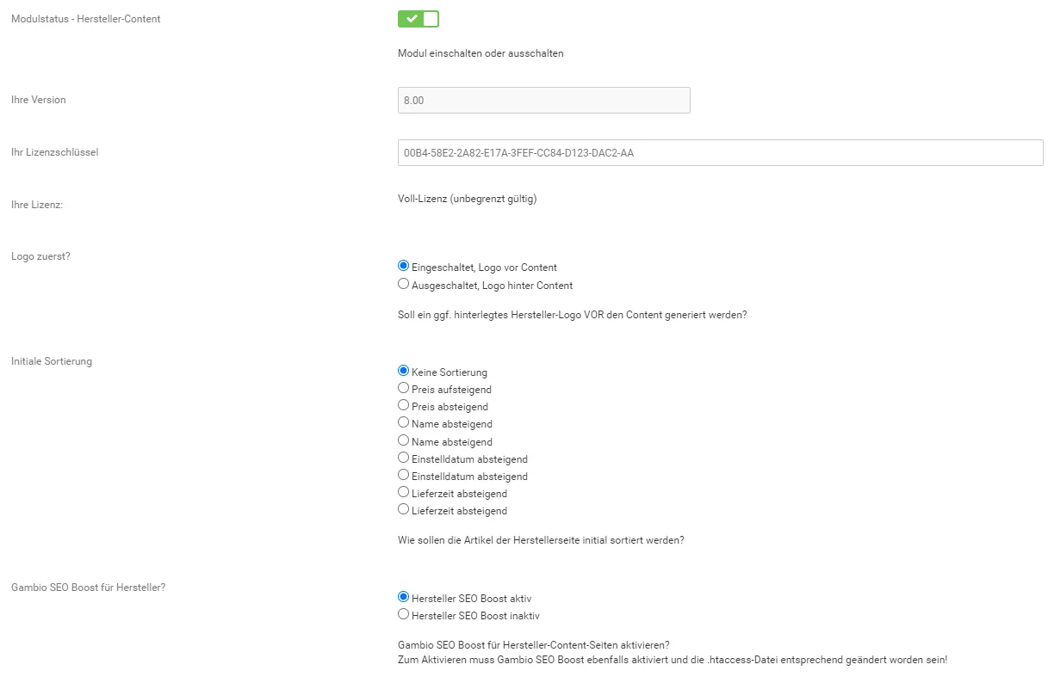This screenshot has width=1048, height=683.
Task: Select the first 'Name absteigend' radio button
Action: (x=403, y=422)
